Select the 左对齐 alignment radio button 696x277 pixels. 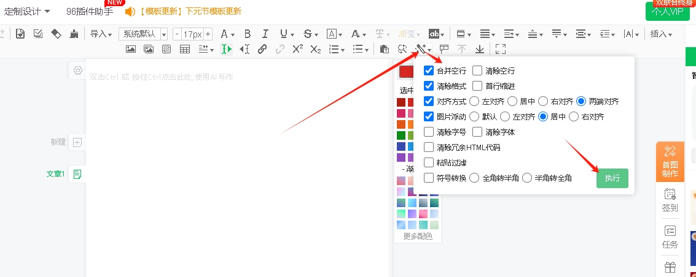pyautogui.click(x=474, y=101)
